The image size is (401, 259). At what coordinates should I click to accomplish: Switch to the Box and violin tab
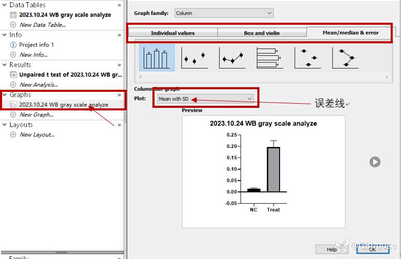click(261, 33)
